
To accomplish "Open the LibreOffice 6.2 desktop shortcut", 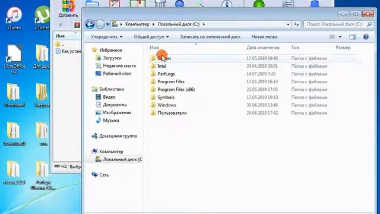I will point(14,59).
